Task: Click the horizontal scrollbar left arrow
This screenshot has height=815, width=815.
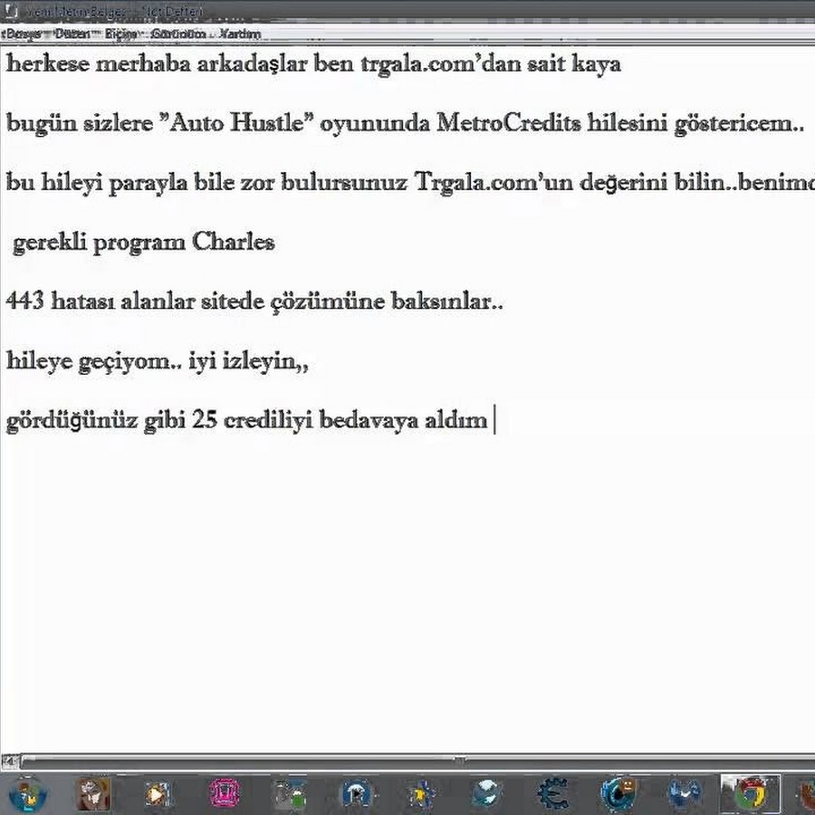Action: coord(9,761)
